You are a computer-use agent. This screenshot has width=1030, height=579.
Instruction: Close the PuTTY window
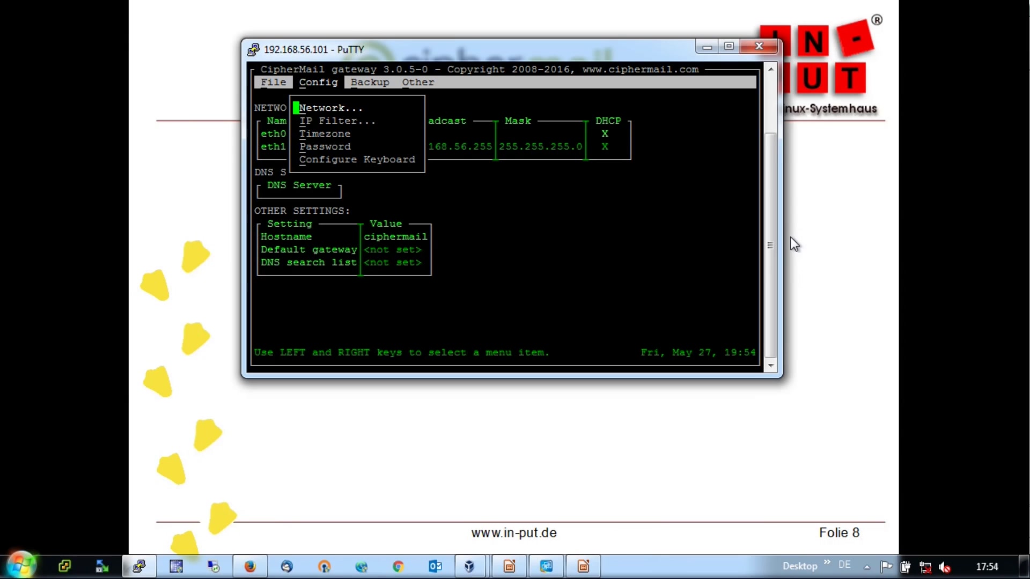click(759, 46)
